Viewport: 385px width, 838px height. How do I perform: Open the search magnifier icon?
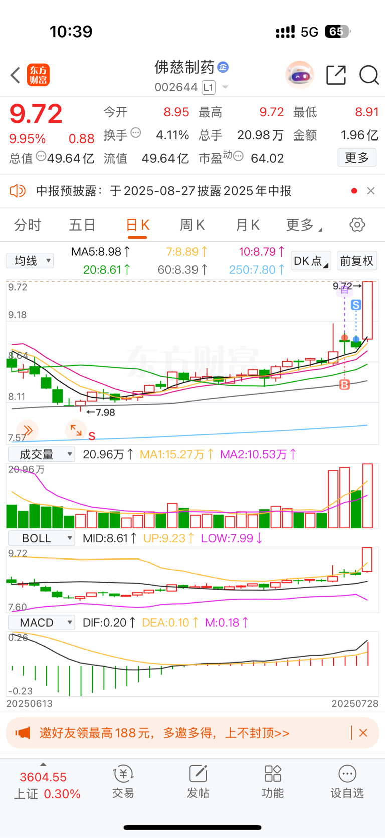(x=369, y=75)
